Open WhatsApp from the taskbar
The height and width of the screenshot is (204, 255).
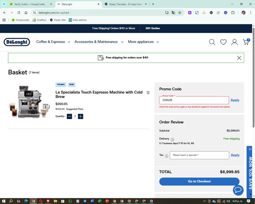coord(70,201)
